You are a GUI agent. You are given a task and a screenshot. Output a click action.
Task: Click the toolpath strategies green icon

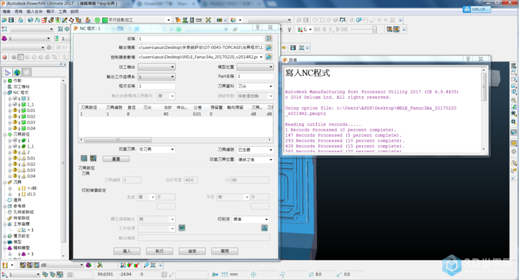pos(98,20)
